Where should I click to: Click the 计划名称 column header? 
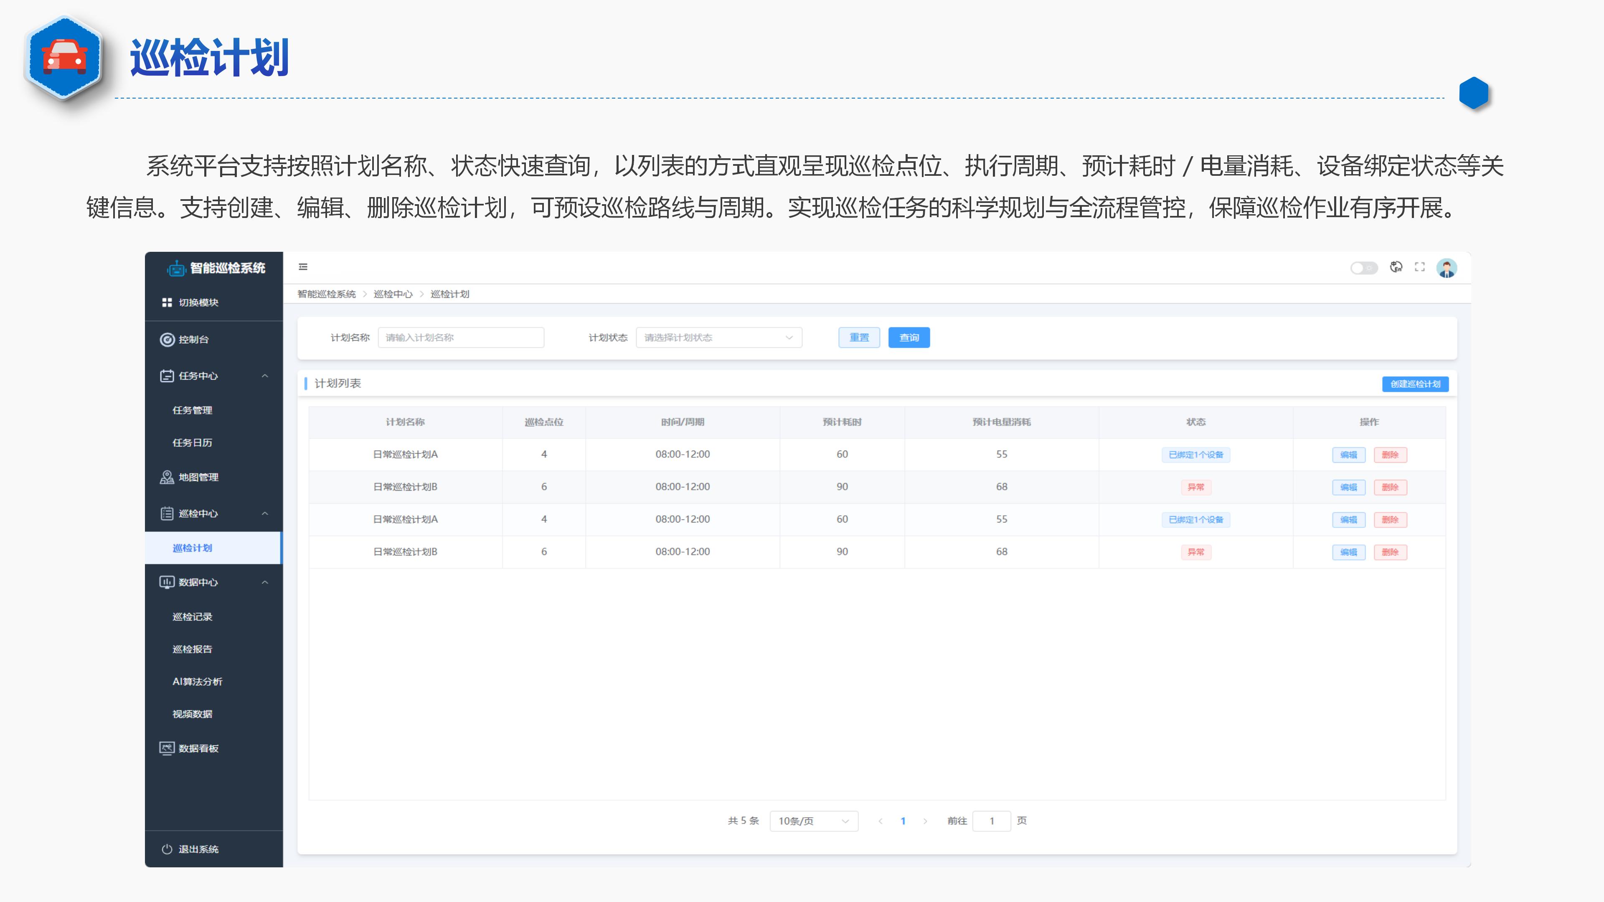pyautogui.click(x=405, y=422)
